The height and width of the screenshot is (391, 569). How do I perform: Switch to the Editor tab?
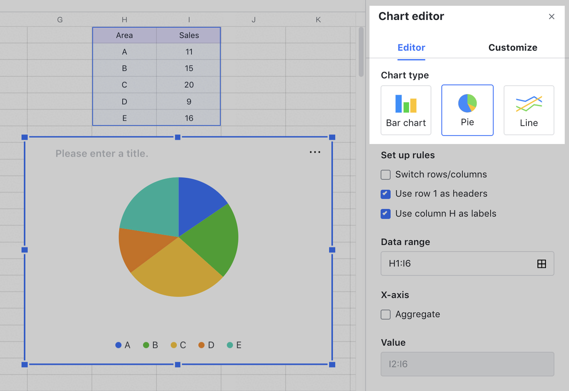click(411, 48)
